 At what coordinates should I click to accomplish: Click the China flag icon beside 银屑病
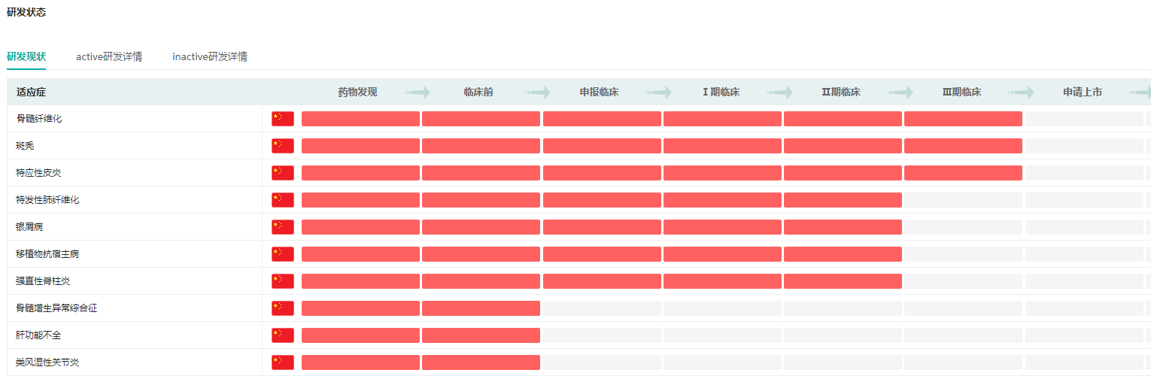tap(283, 227)
